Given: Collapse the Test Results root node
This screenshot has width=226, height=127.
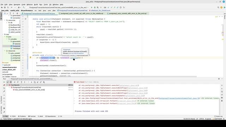Looking at the screenshot, I should (7, 85).
